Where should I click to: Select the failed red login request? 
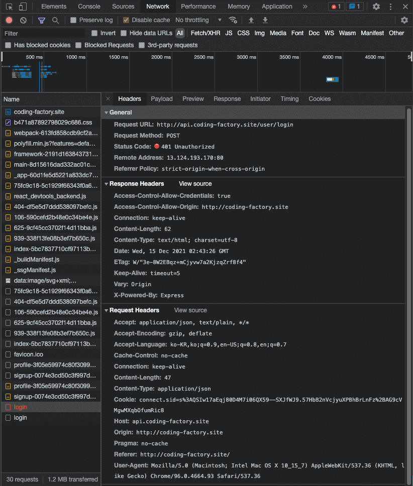(51, 407)
